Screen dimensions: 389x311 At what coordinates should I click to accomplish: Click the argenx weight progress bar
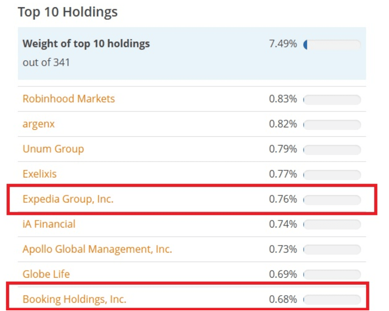coord(332,125)
